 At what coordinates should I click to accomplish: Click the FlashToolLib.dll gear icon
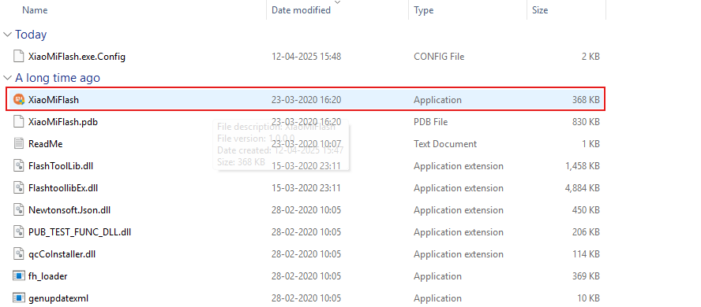[x=18, y=166]
